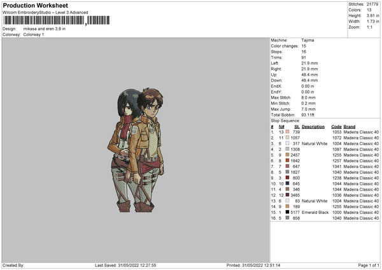This screenshot has height=270, width=382.
Task: Click thread code 1238 in stop row 9
Action: (x=337, y=178)
